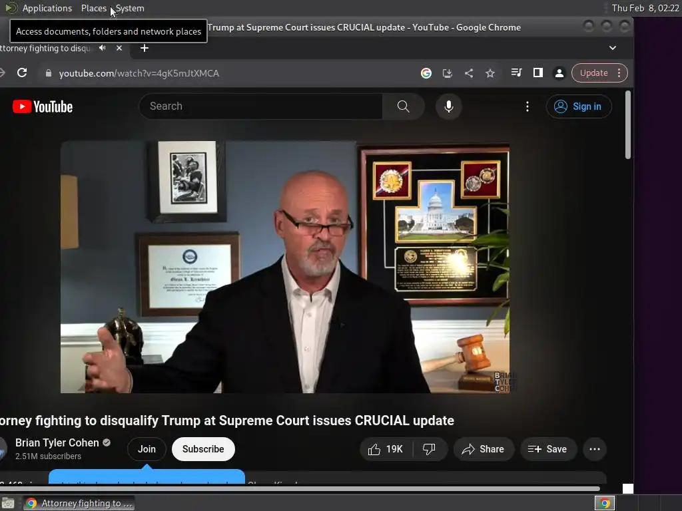The height and width of the screenshot is (511, 682).
Task: Expand the tab search chevron
Action: [x=613, y=48]
